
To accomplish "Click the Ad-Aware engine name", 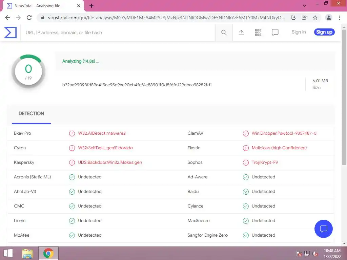I will pos(198,177).
